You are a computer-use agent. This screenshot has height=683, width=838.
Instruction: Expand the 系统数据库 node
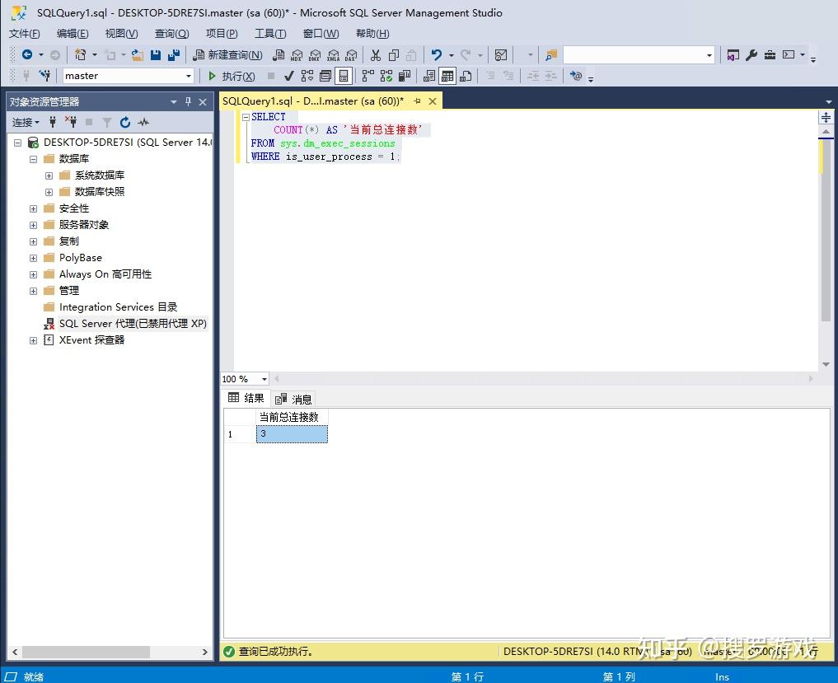click(49, 175)
